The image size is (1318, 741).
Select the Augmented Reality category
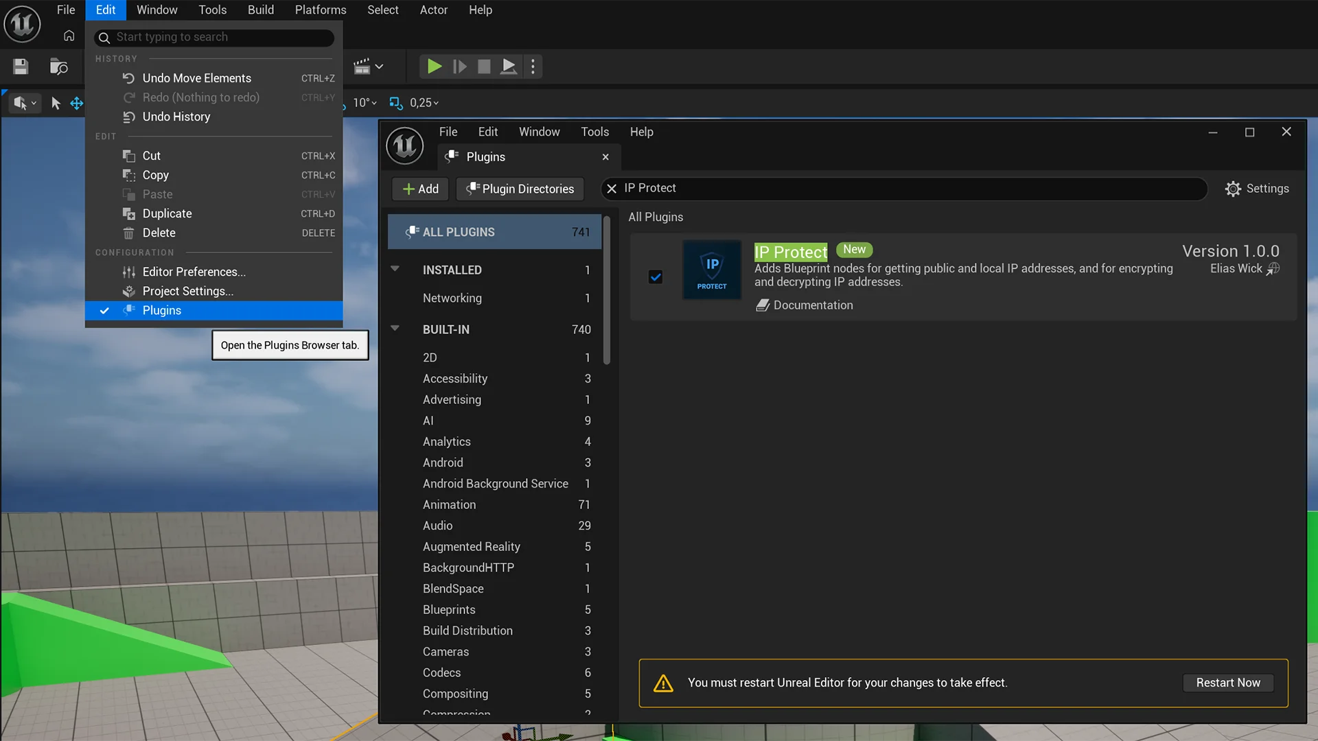(494, 547)
